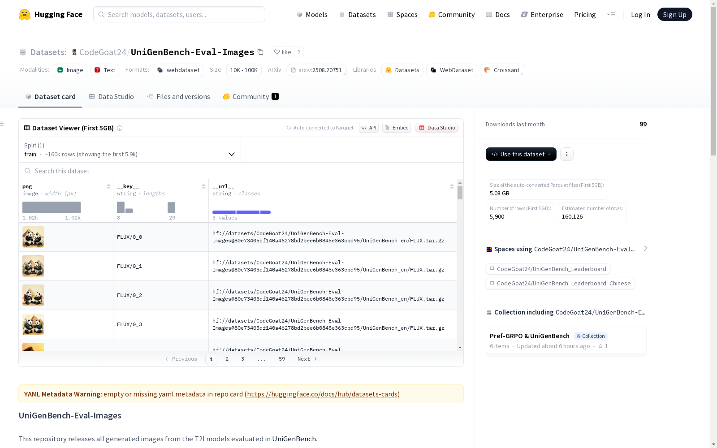
Task: Go to Models in top navigation
Action: 312,14
